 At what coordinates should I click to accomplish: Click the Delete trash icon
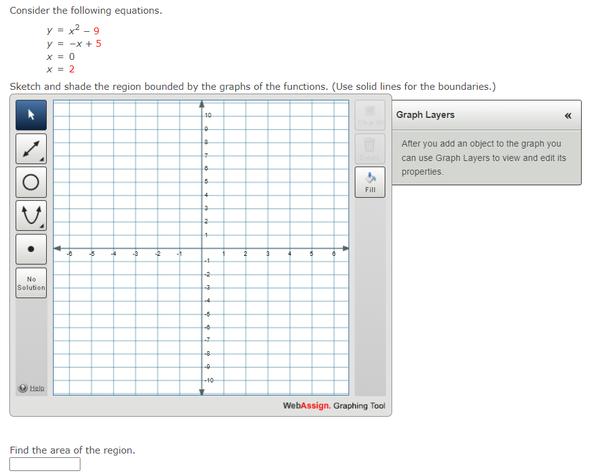(x=370, y=148)
